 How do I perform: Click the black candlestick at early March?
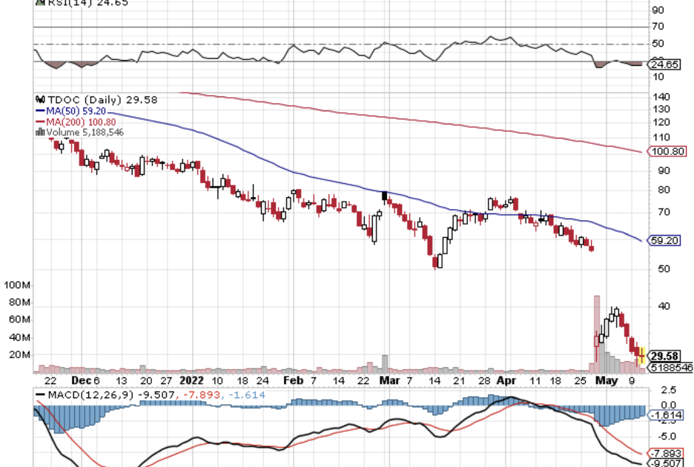[384, 196]
